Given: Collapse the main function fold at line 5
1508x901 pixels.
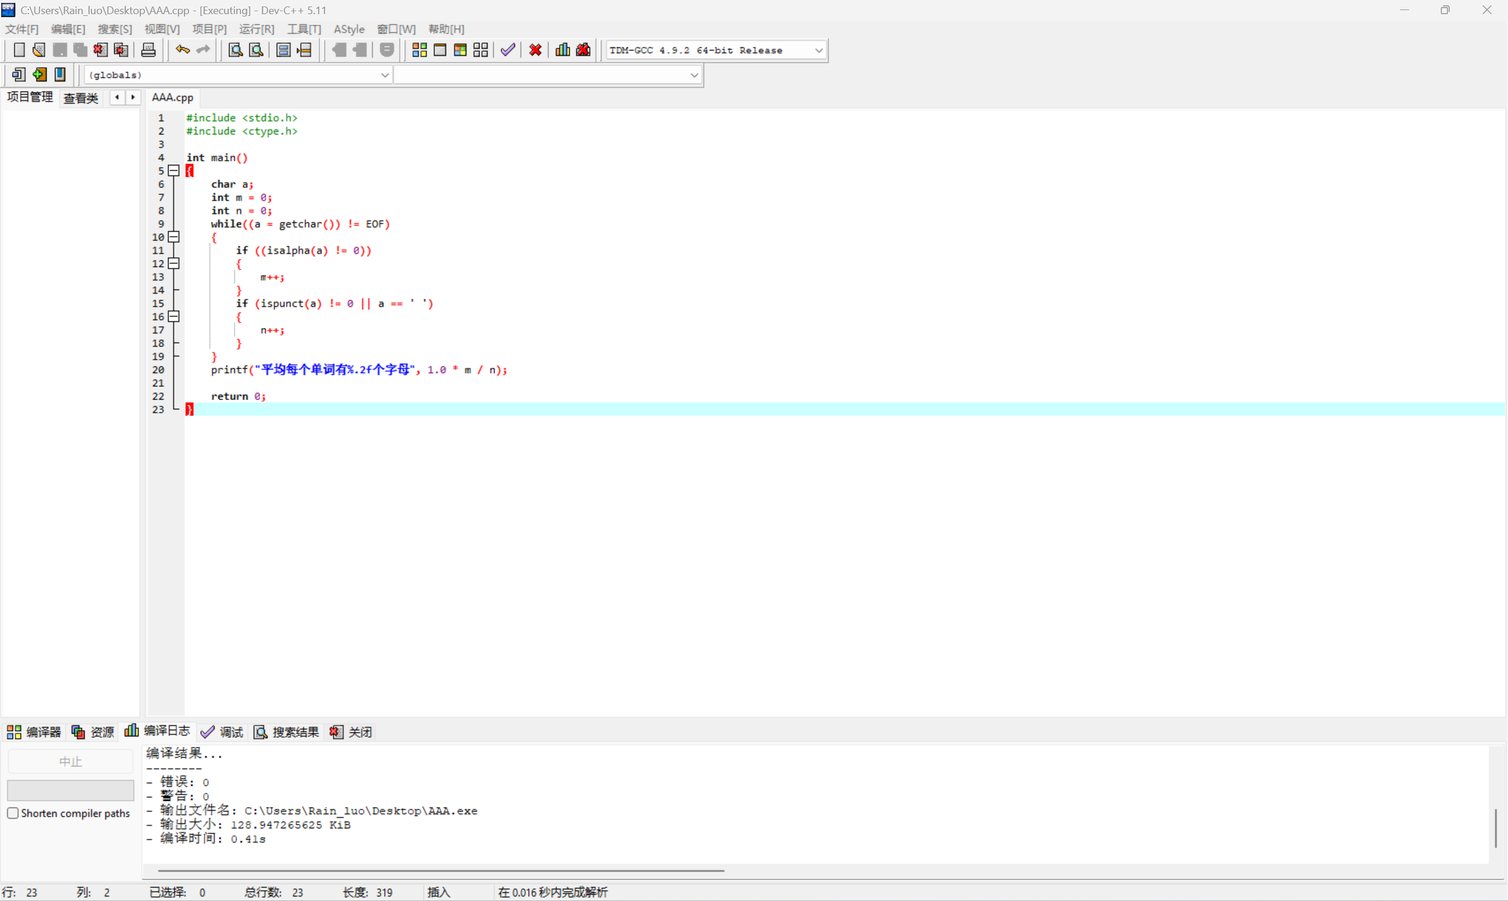Looking at the screenshot, I should pyautogui.click(x=174, y=171).
